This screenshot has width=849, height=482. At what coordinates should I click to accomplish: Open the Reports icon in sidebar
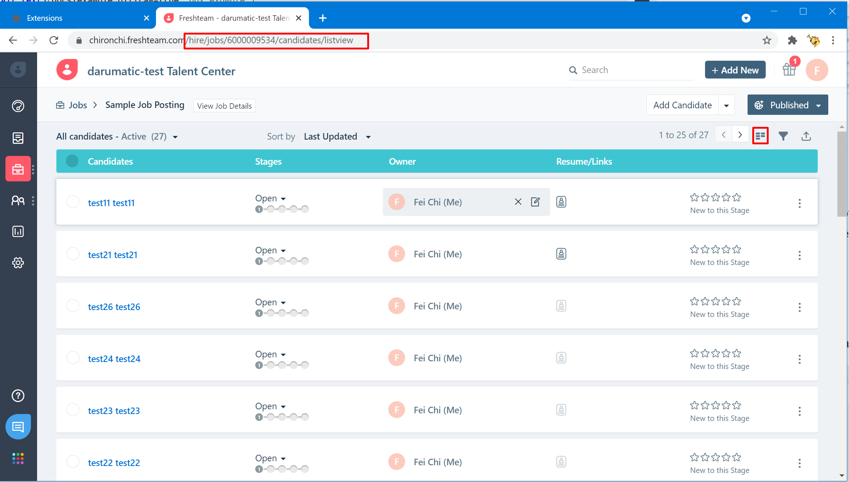click(x=18, y=231)
